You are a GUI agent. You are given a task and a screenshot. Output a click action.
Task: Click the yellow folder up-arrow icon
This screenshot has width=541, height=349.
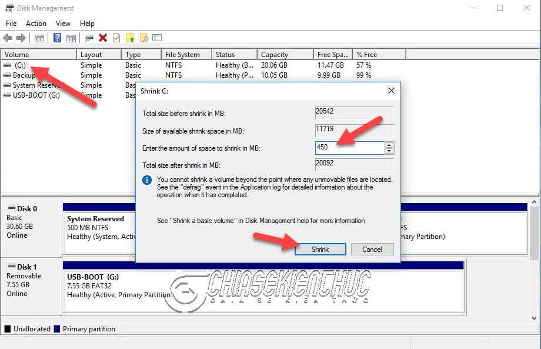(x=131, y=38)
